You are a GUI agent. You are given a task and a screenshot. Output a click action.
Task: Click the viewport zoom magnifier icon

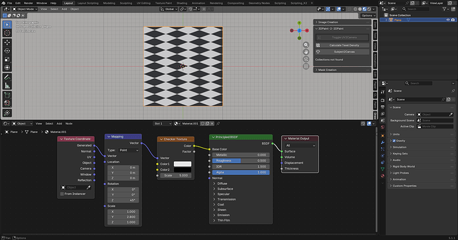(306, 44)
